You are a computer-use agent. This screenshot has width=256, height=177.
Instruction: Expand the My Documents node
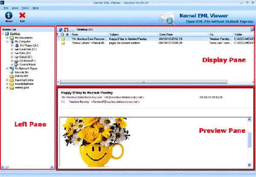pyautogui.click(x=7, y=38)
